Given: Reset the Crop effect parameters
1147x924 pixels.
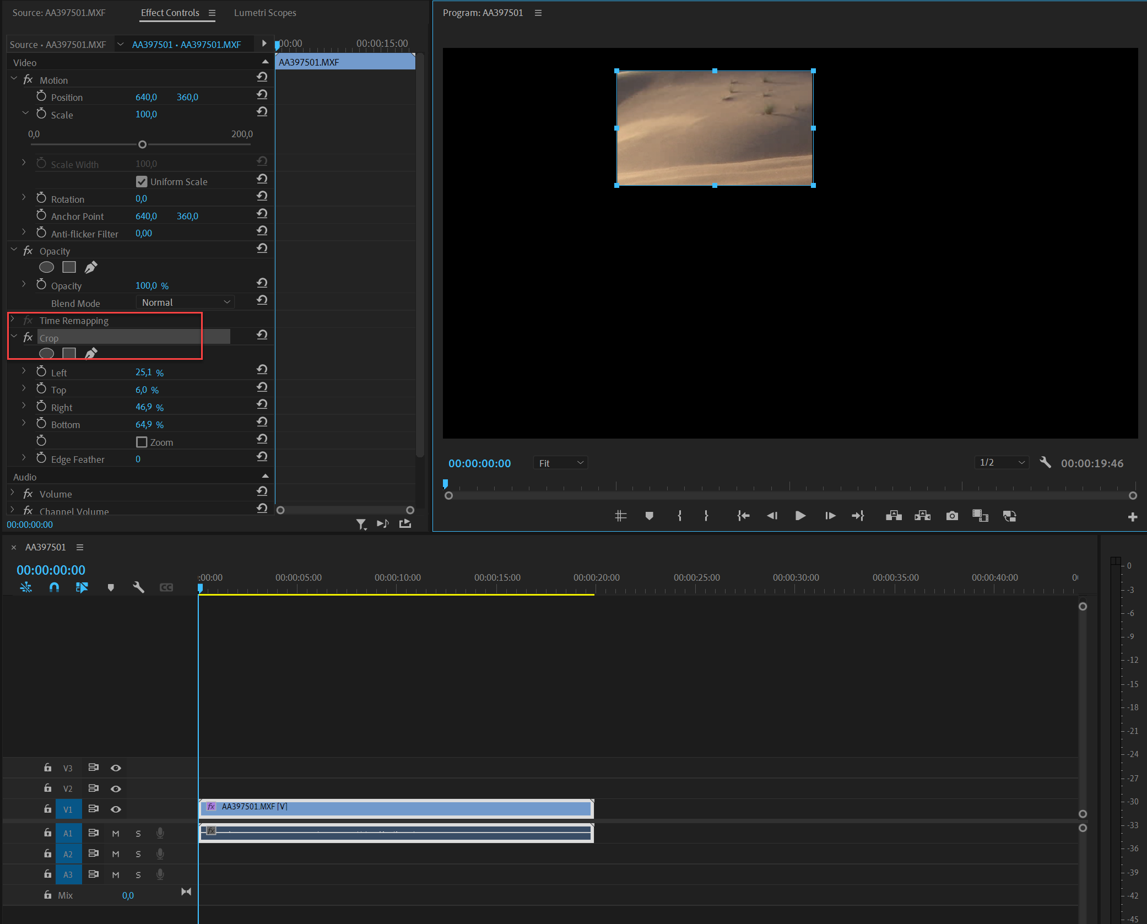Looking at the screenshot, I should [262, 334].
